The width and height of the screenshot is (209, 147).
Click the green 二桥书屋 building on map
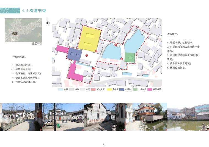(130, 57)
